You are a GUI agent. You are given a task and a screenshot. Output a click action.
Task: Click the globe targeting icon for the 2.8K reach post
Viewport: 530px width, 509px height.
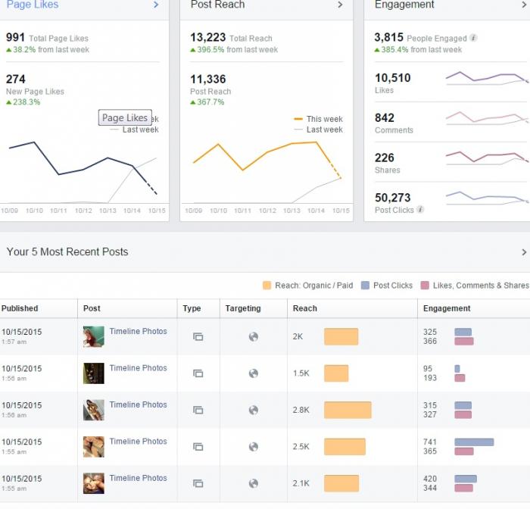[254, 410]
